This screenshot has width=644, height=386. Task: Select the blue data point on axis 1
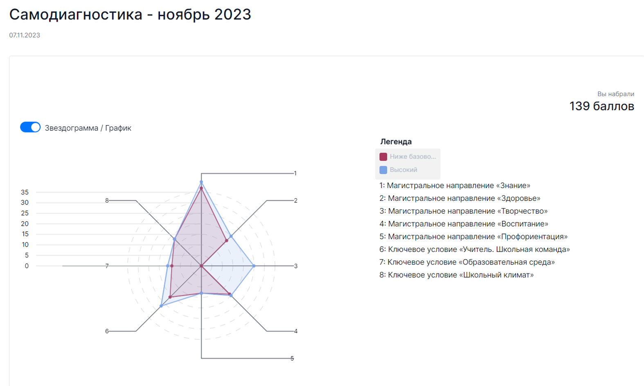(x=201, y=182)
